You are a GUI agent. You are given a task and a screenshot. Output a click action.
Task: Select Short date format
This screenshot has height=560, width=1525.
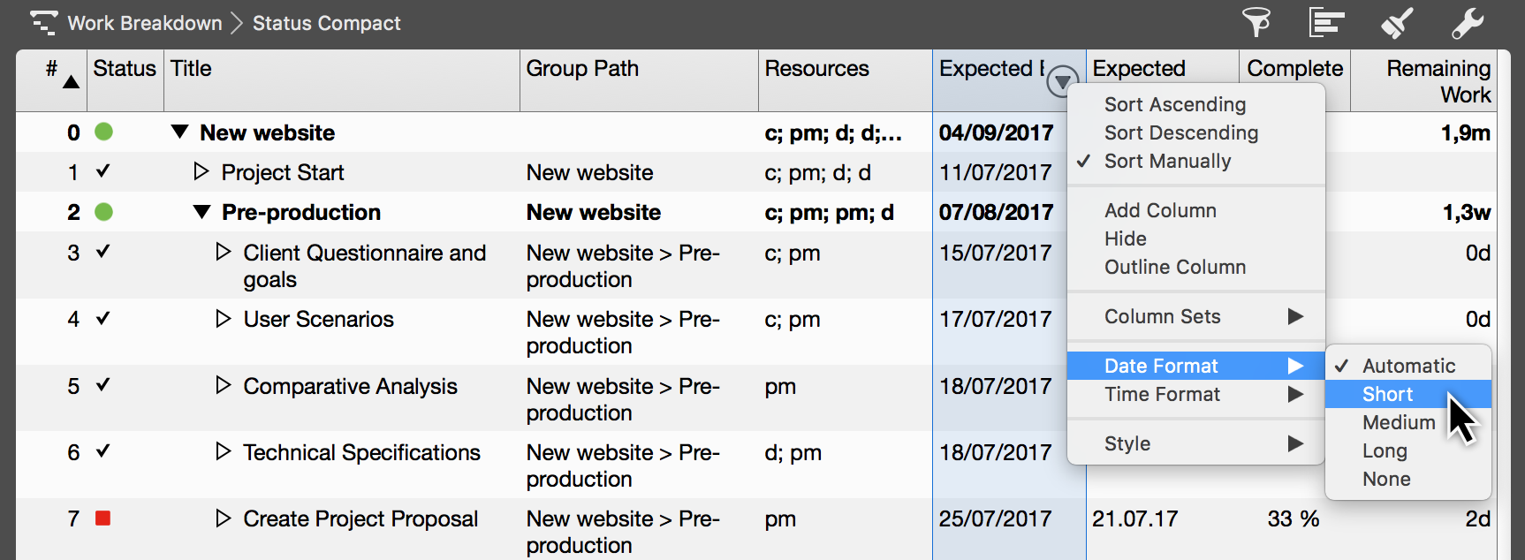[x=1387, y=394]
